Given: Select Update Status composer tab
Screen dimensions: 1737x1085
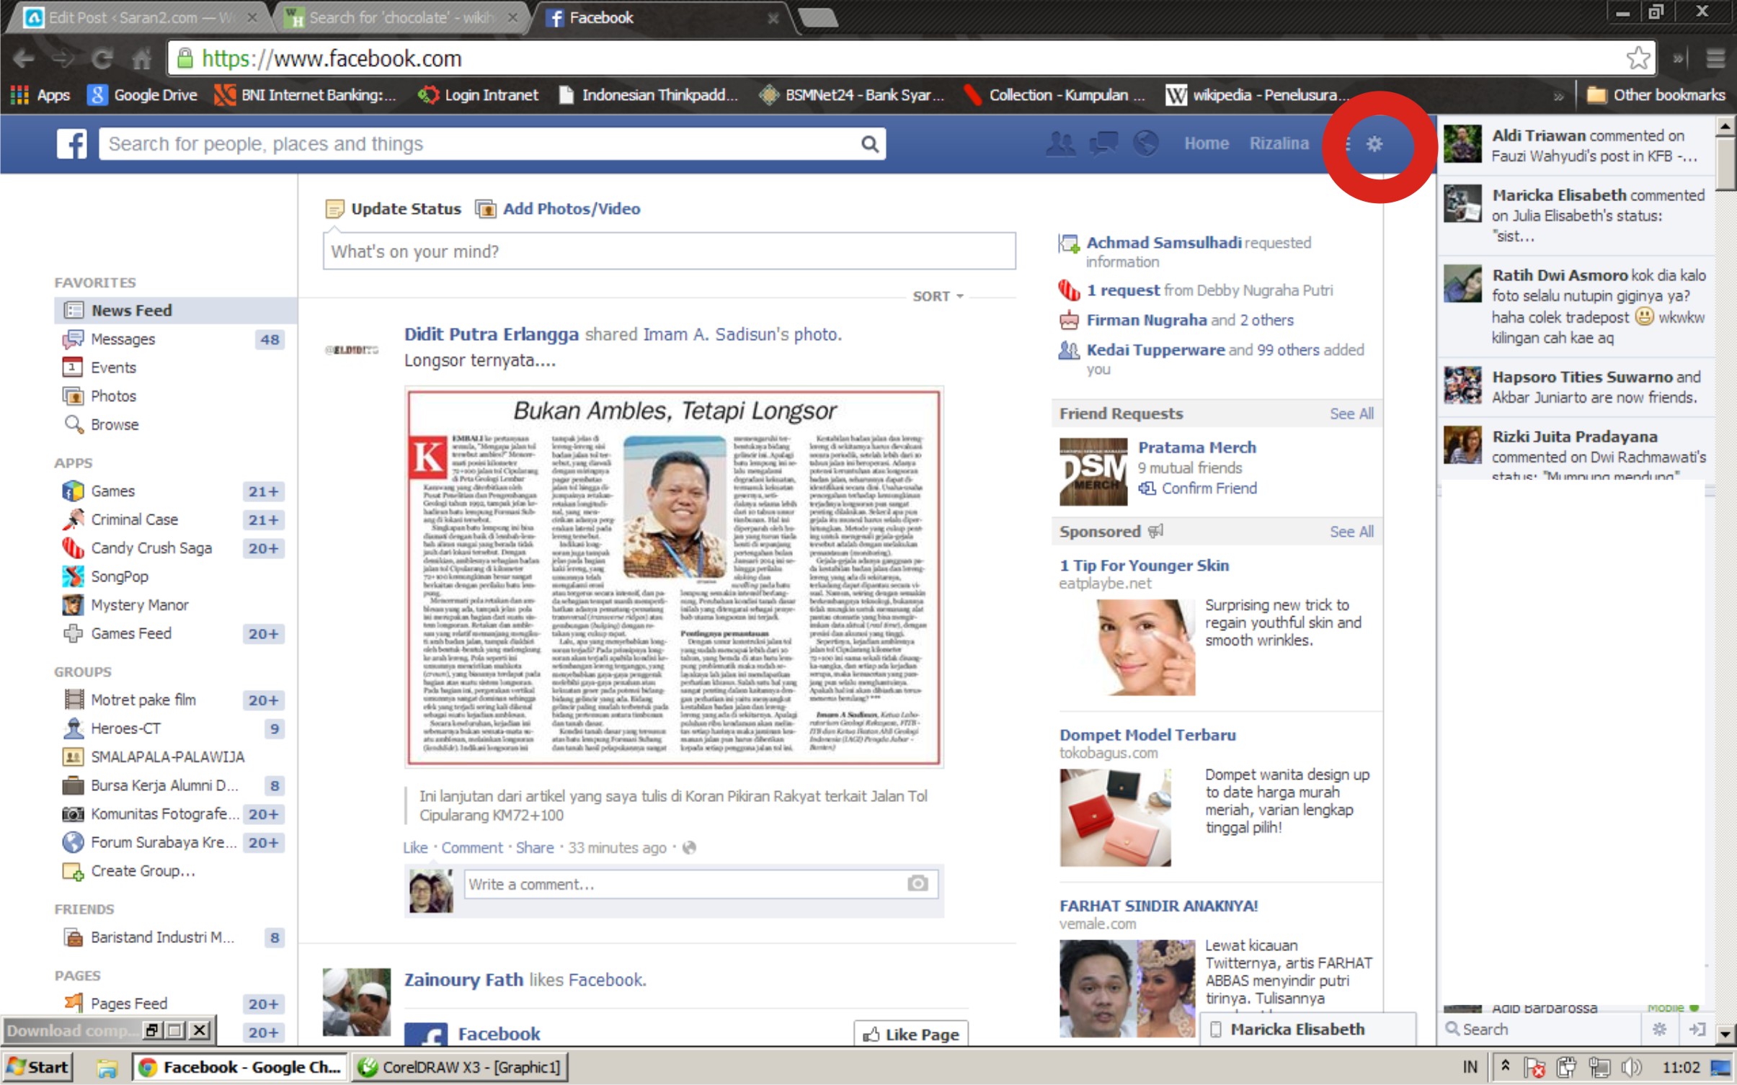Looking at the screenshot, I should click(x=394, y=209).
